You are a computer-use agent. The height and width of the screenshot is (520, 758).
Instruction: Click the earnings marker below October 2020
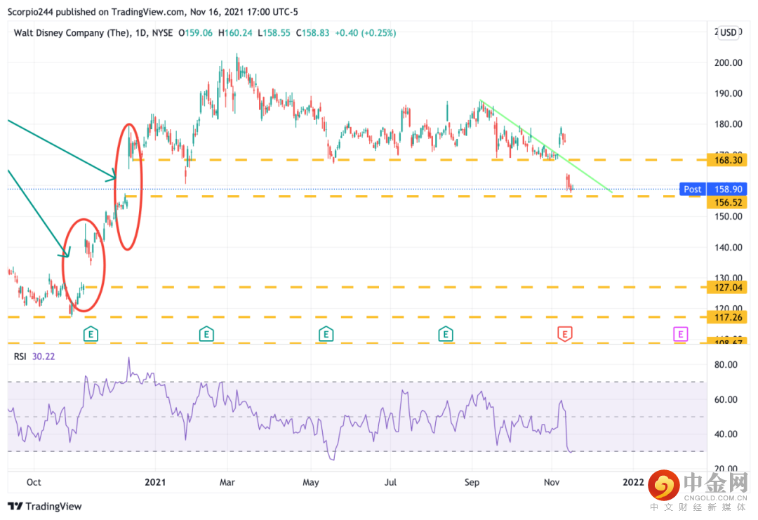click(x=91, y=334)
